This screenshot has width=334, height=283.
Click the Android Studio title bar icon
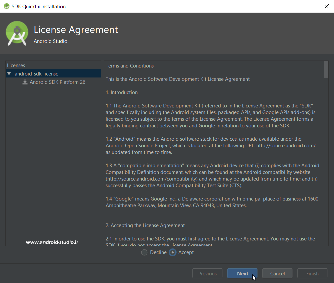[7, 6]
